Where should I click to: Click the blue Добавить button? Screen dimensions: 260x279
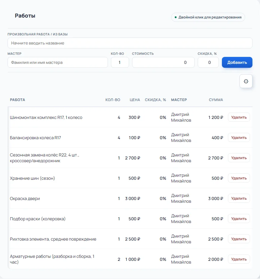(237, 62)
